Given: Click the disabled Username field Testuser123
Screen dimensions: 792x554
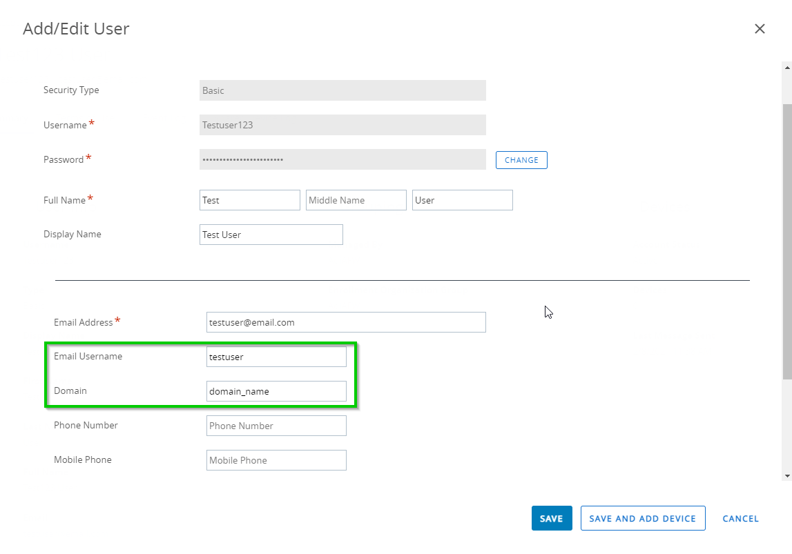Looking at the screenshot, I should [x=342, y=125].
